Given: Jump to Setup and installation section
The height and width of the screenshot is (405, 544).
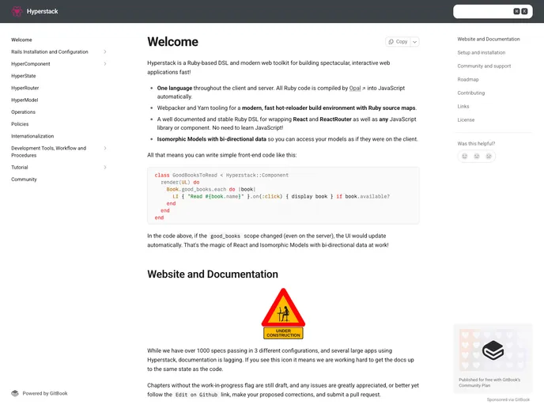Looking at the screenshot, I should (x=482, y=52).
